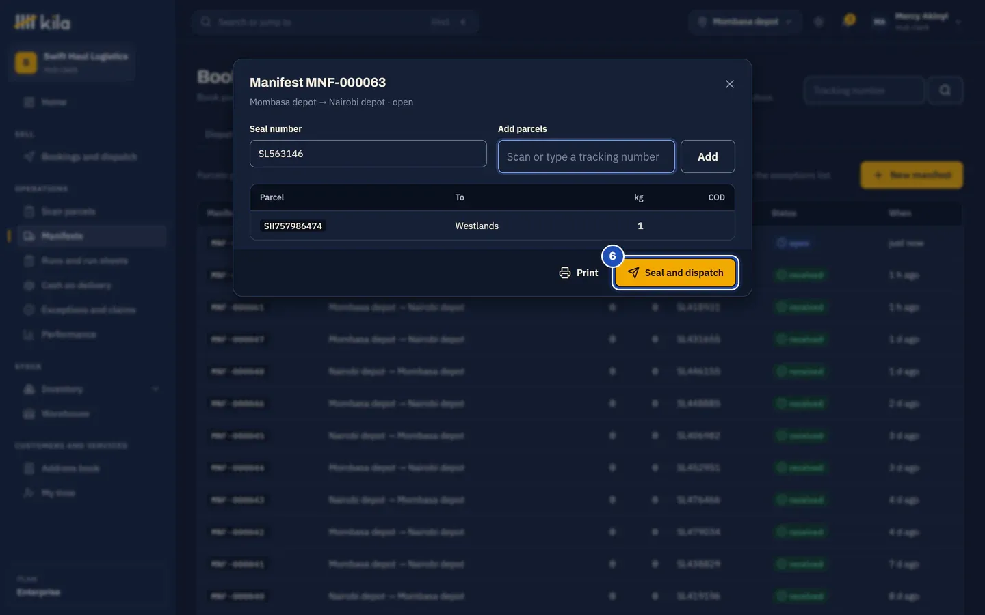Click the Parcel column header
Image resolution: width=985 pixels, height=615 pixels.
coord(272,197)
